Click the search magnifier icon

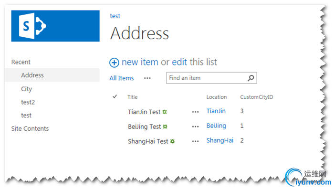click(251, 78)
